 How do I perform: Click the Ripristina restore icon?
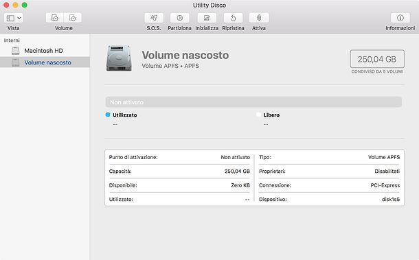233,18
